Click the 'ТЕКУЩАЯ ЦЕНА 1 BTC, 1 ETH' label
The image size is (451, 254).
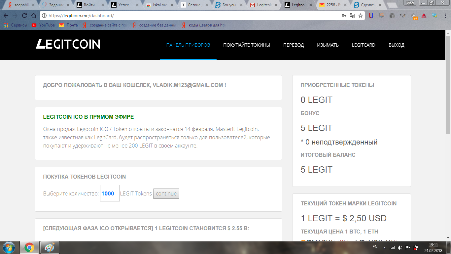click(340, 232)
